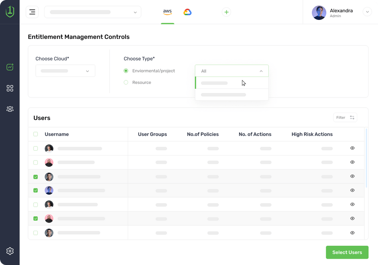
Task: View details via first row eye icon
Action: (x=352, y=148)
